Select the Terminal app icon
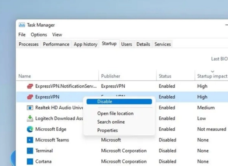The image size is (228, 166). 30,151
